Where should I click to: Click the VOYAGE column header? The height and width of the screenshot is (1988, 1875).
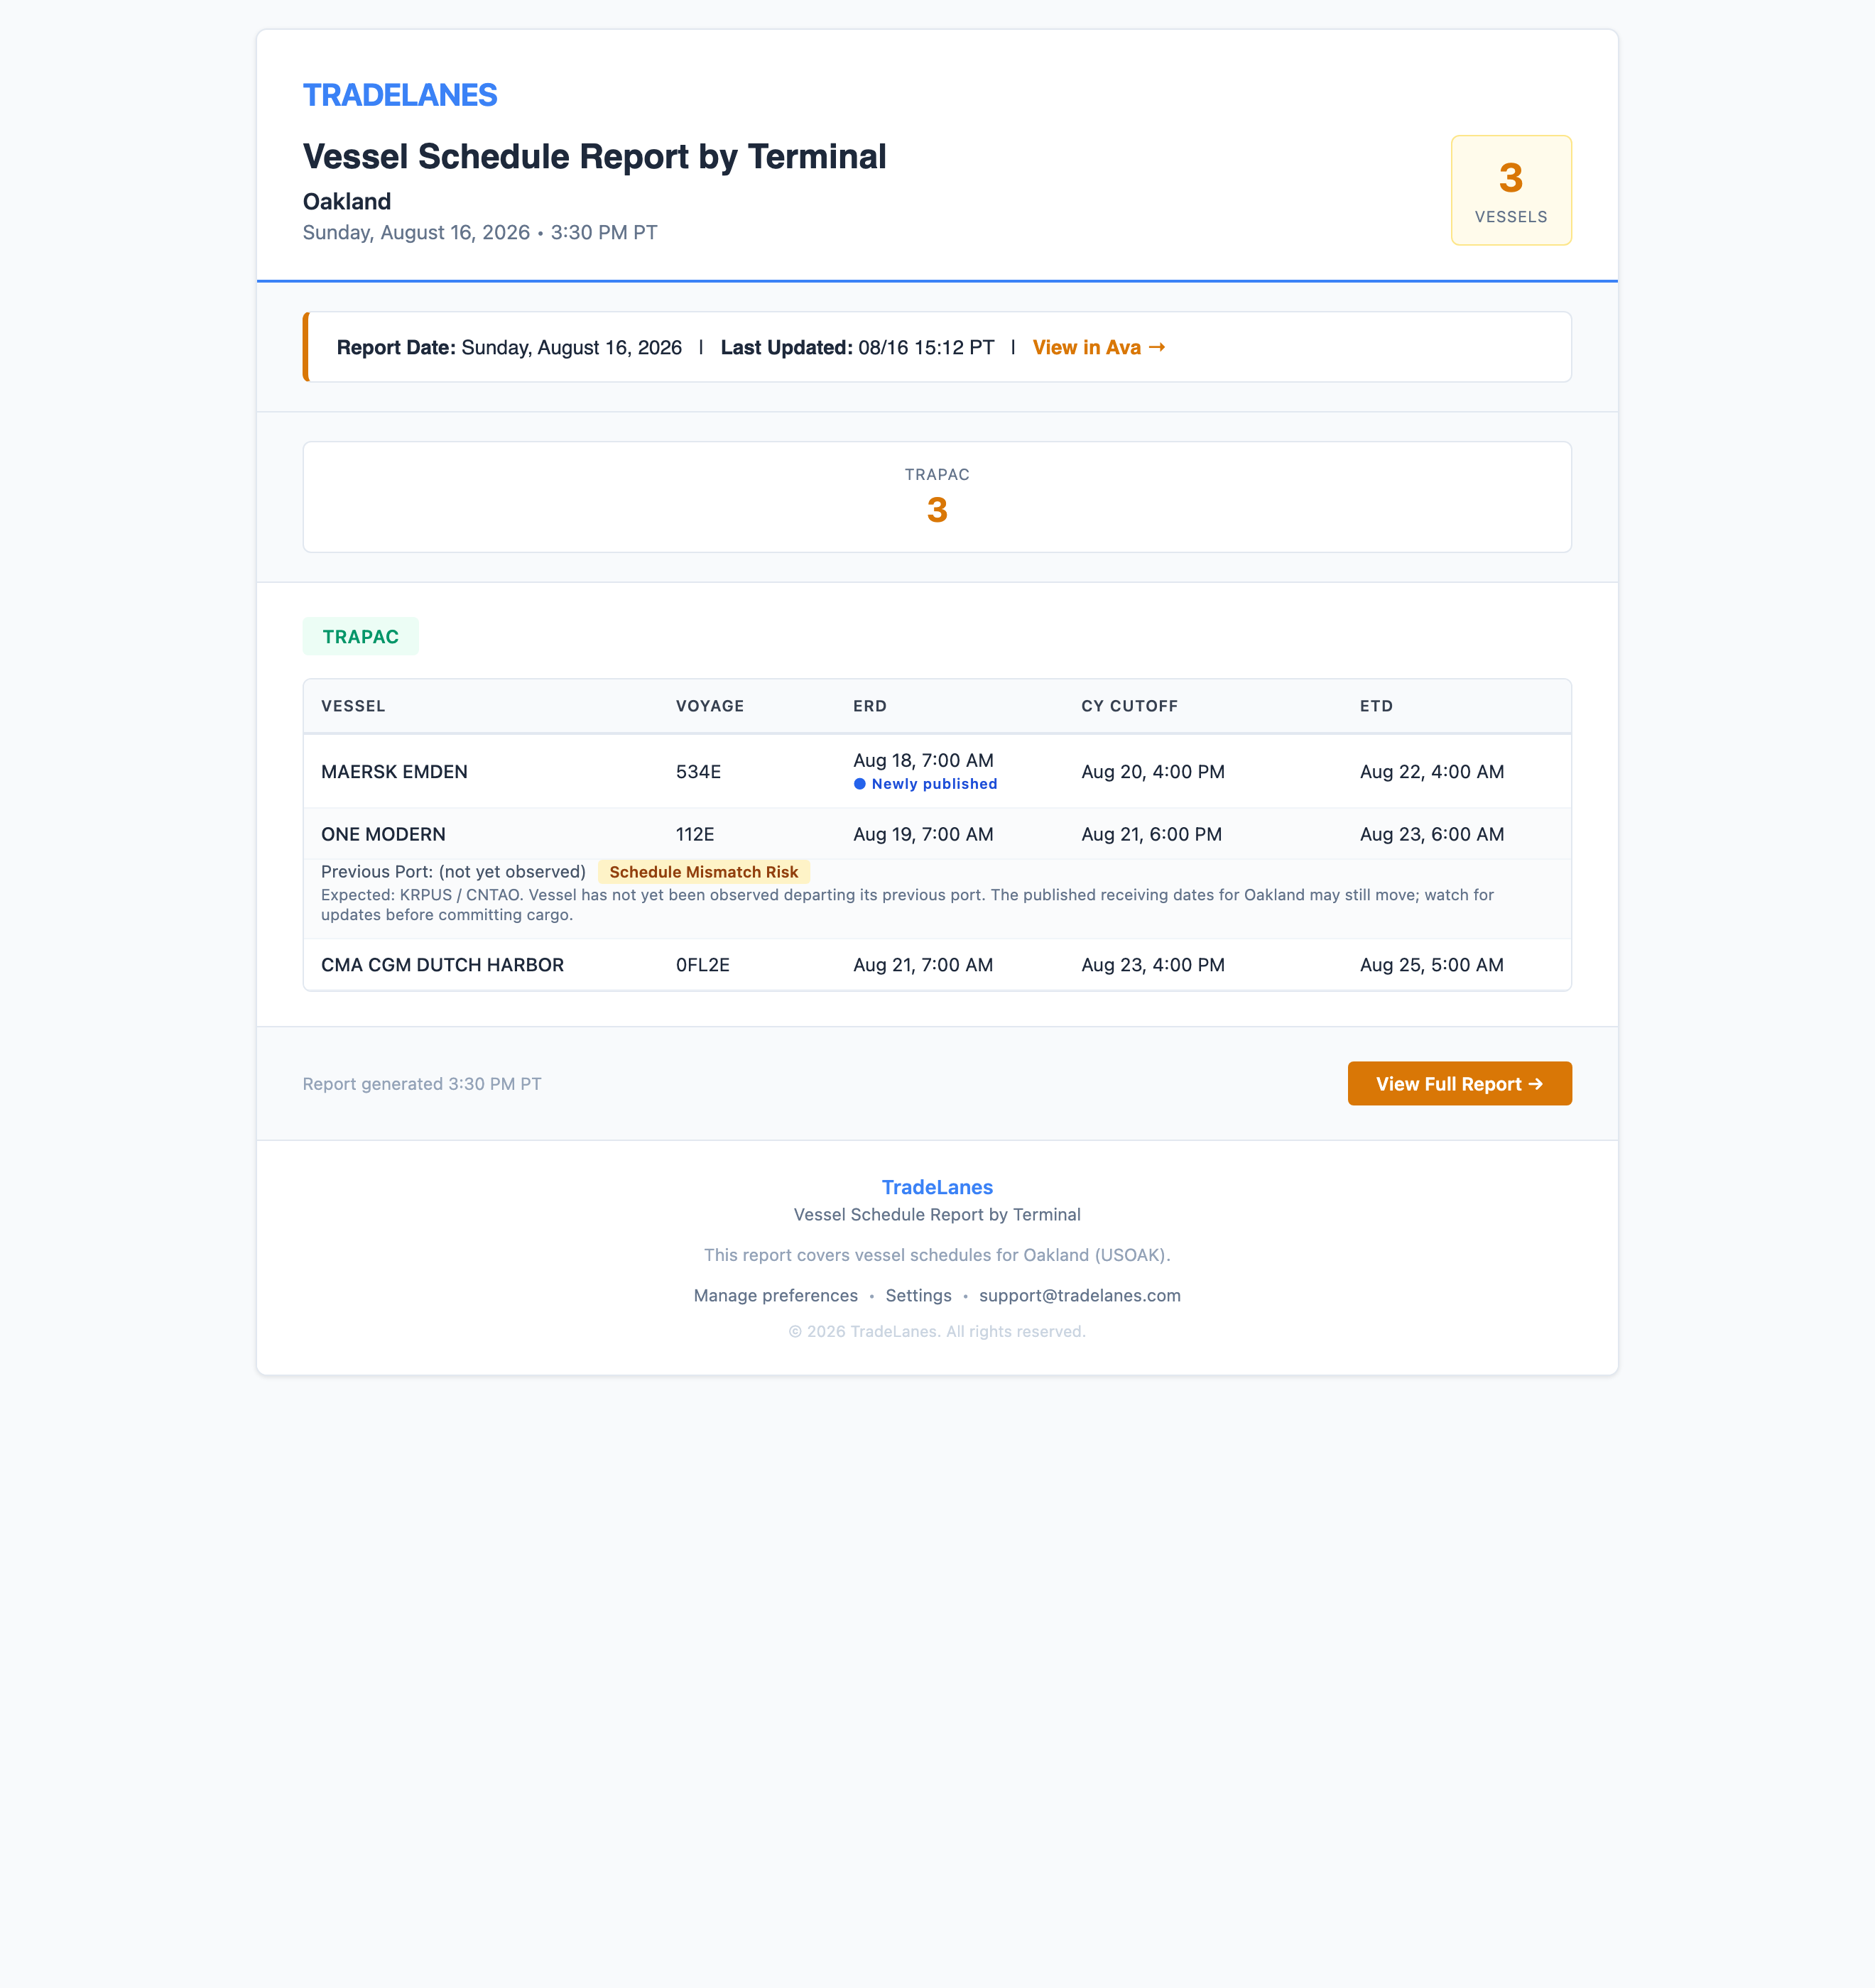[710, 706]
